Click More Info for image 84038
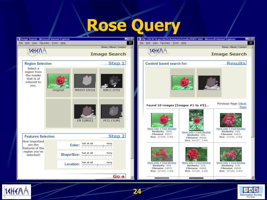Screen dimensions: 267x200 coord(222,163)
